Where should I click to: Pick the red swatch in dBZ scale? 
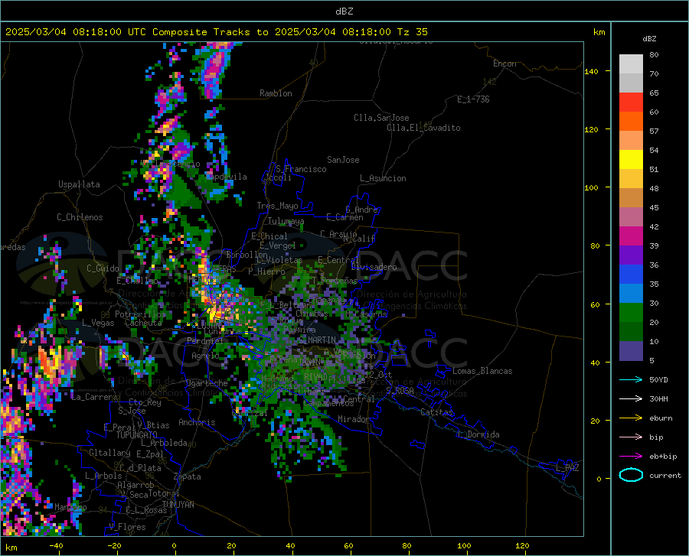(x=631, y=102)
